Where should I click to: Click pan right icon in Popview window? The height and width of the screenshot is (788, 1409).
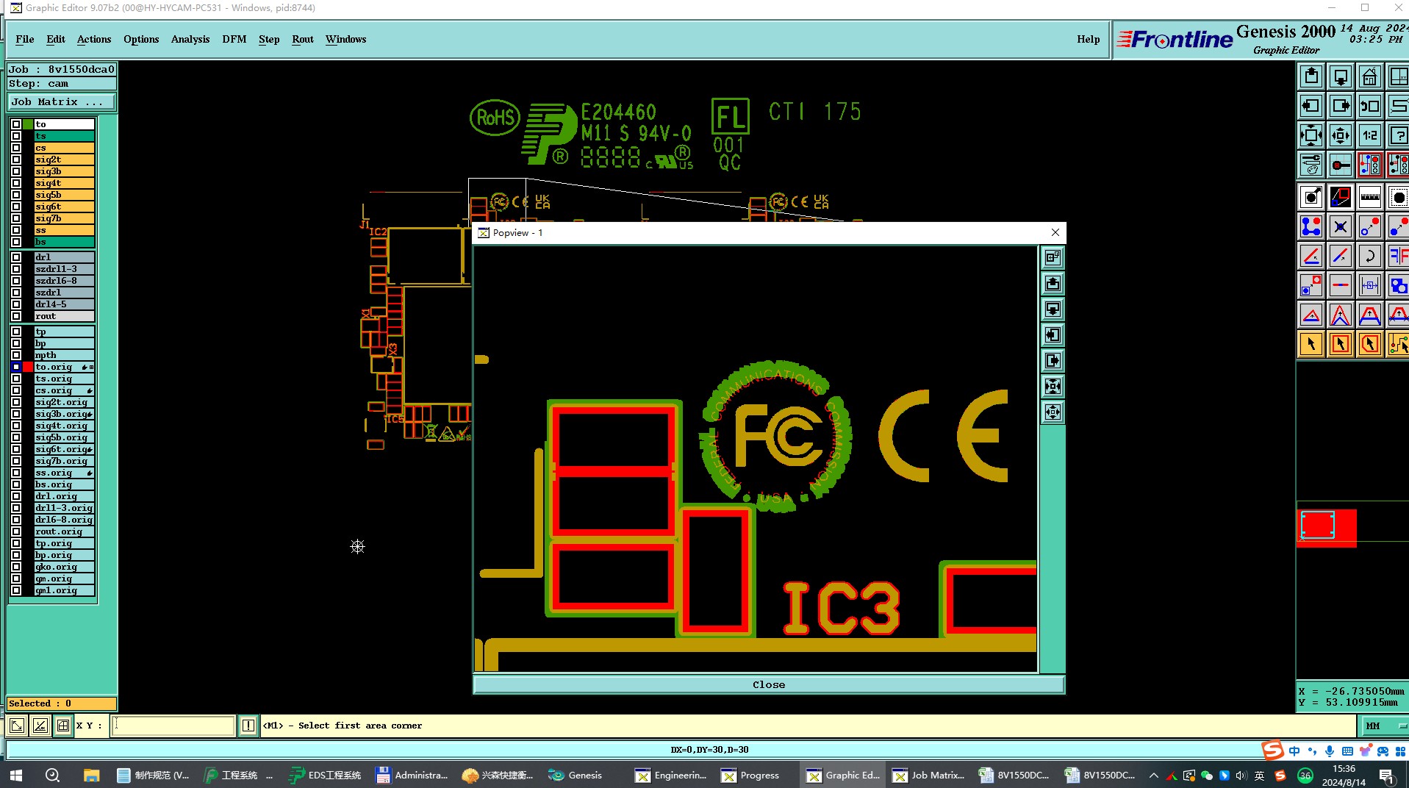(x=1053, y=361)
